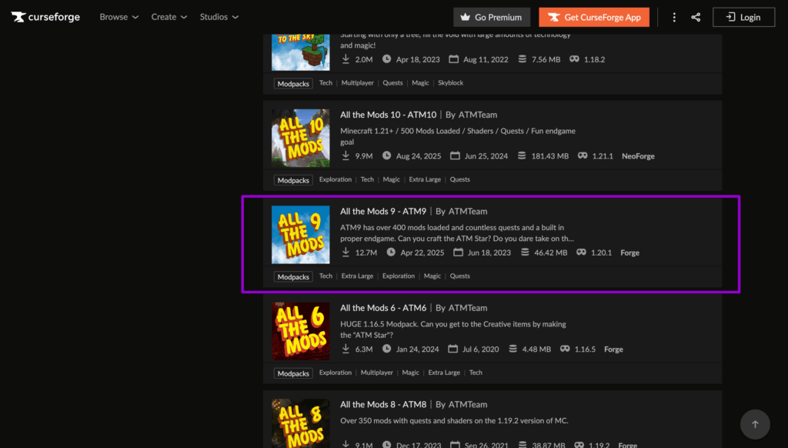The height and width of the screenshot is (448, 788).
Task: Click Forge loader label on ATM9
Action: [629, 252]
